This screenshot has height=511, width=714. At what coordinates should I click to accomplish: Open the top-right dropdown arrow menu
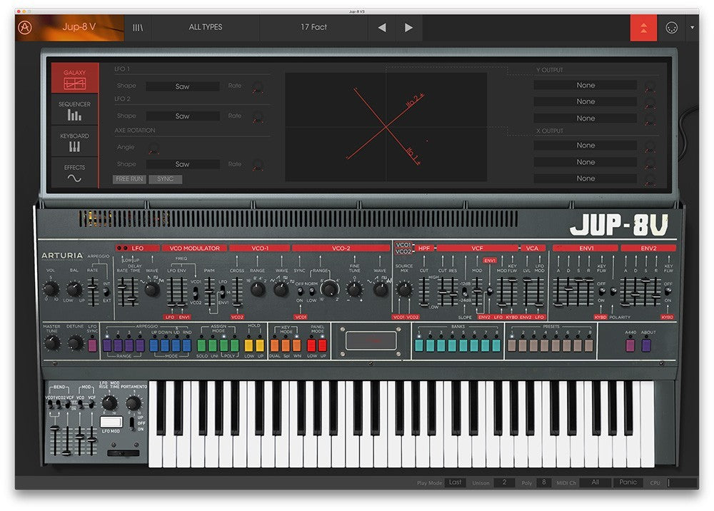692,28
